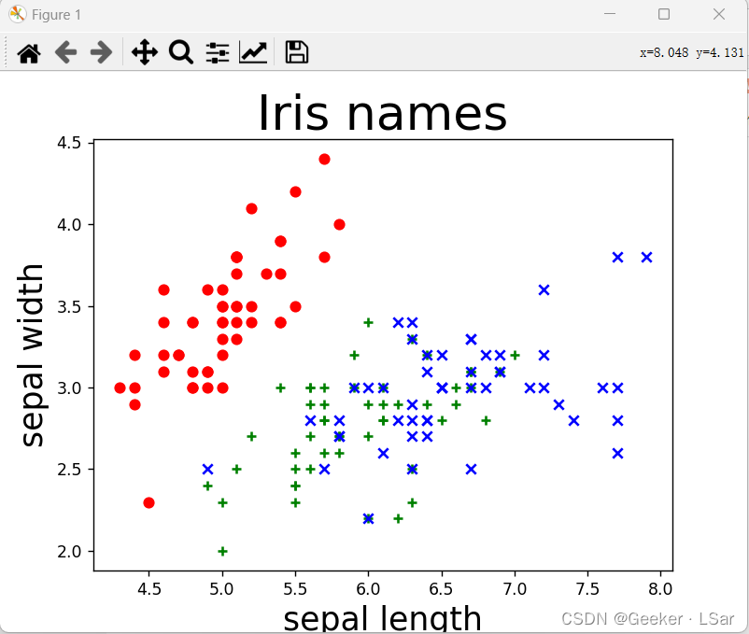
Task: Go back to the previous view
Action: click(x=65, y=52)
